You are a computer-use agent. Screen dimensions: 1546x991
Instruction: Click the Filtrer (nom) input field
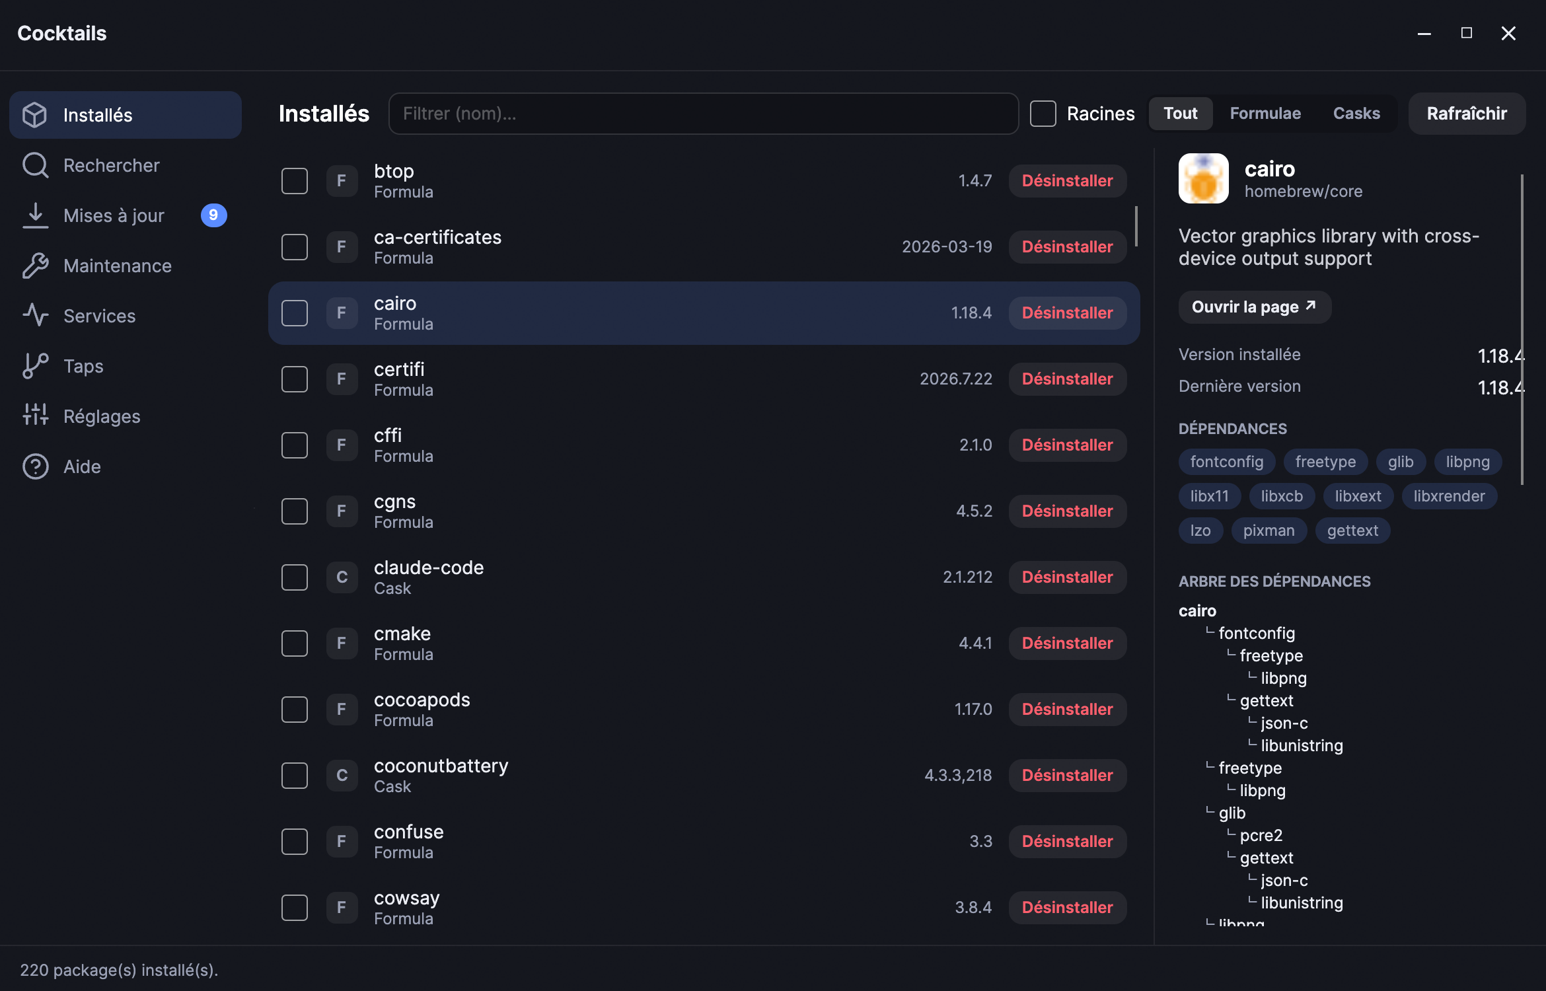(704, 114)
